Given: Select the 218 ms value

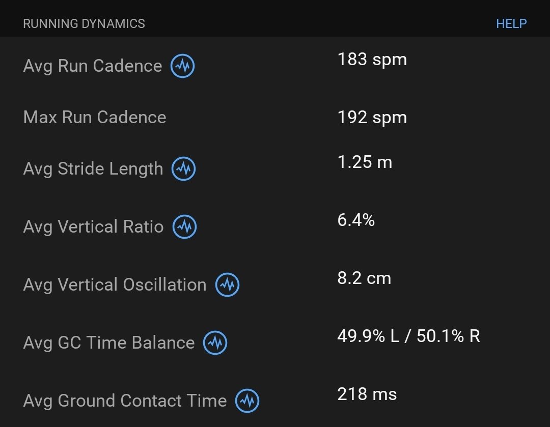Looking at the screenshot, I should click(x=367, y=394).
